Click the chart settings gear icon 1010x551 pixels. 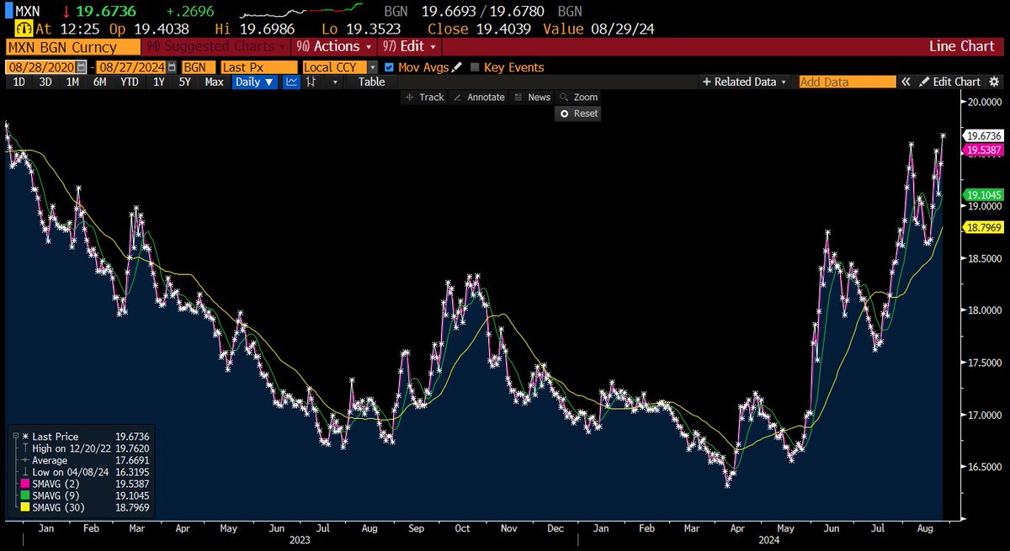tap(994, 82)
